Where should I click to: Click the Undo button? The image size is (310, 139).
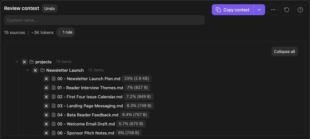pyautogui.click(x=50, y=8)
